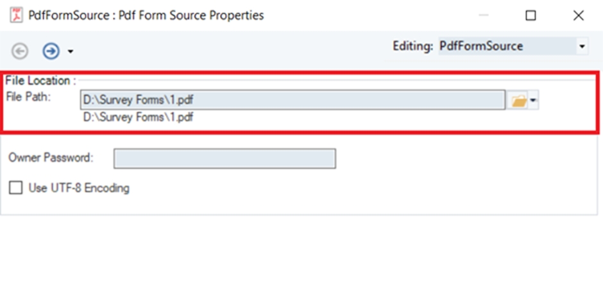Browse for file using the folder icon

[x=518, y=101]
